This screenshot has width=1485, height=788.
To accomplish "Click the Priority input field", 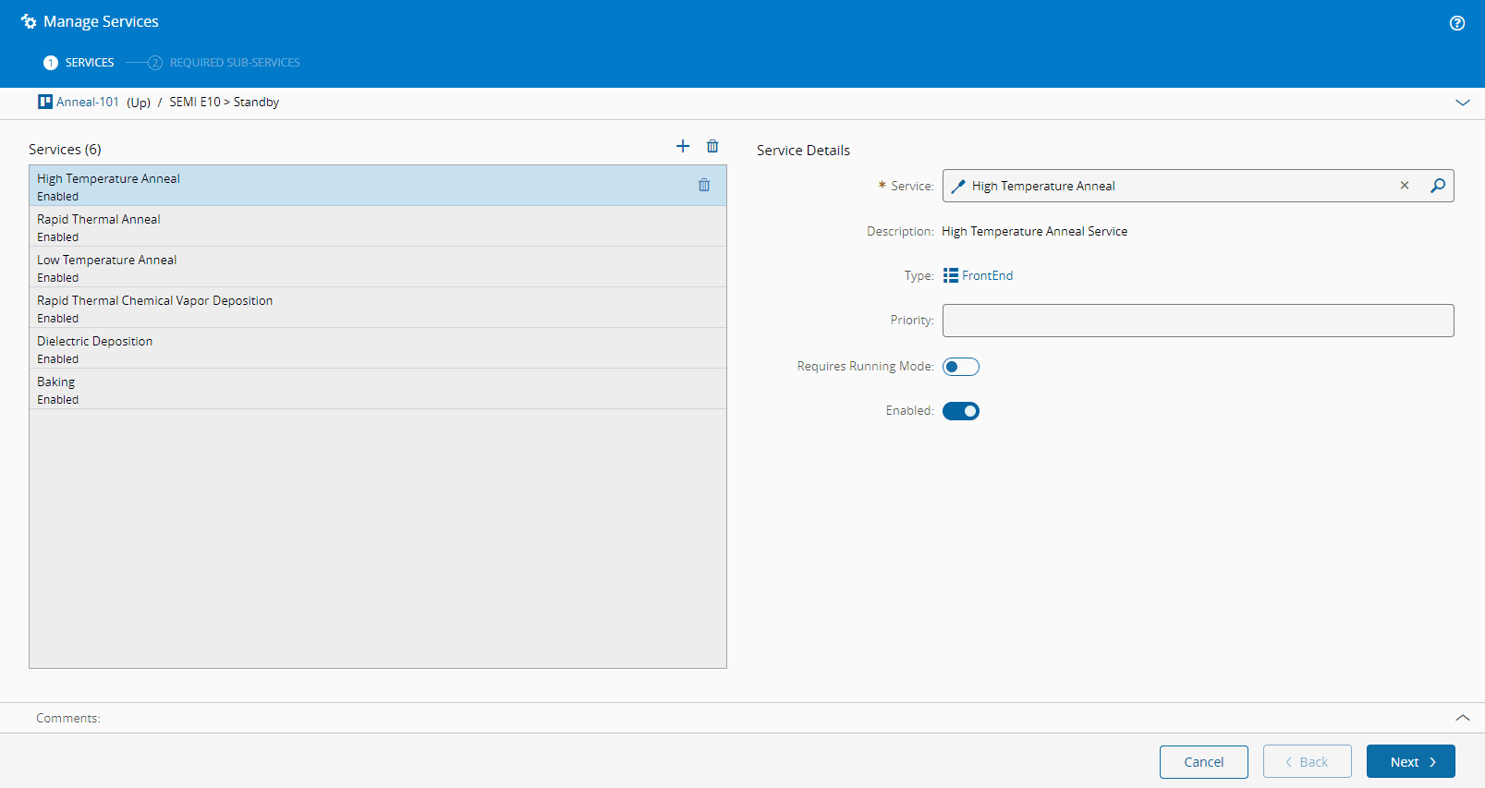I will (x=1198, y=321).
